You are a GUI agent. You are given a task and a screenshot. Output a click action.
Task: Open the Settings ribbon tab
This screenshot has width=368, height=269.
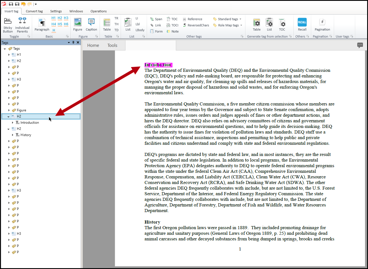tap(56, 11)
